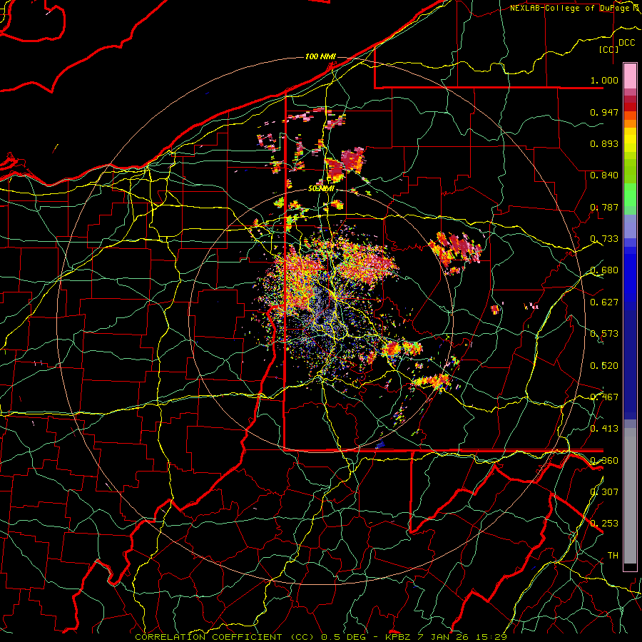Click the 0.467 scale value
This screenshot has height=642, width=642.
pyautogui.click(x=604, y=397)
